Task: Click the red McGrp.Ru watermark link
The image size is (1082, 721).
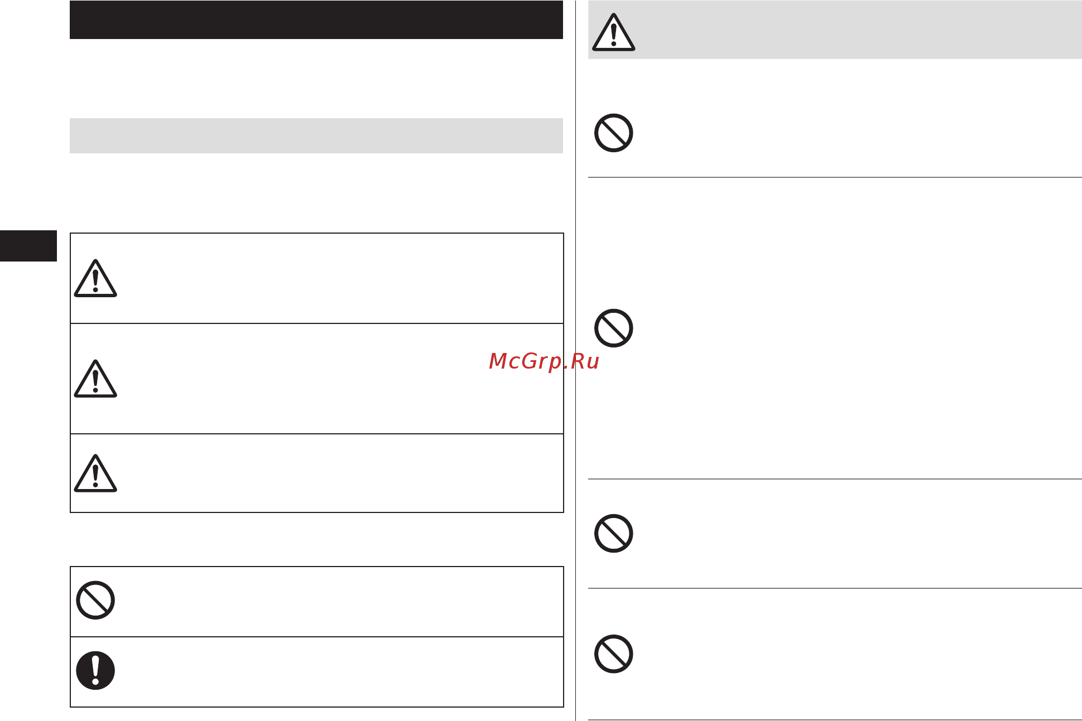Action: 544,361
